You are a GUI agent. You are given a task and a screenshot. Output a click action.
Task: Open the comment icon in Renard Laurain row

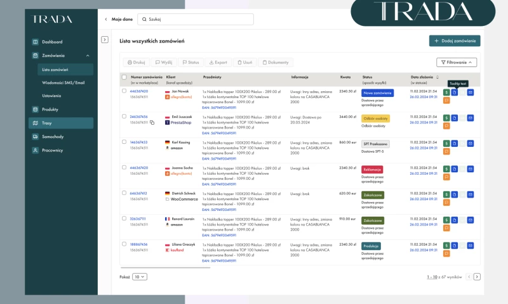pos(446,228)
